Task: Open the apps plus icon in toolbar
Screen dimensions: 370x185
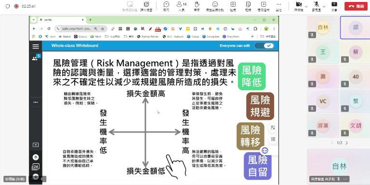Action: tap(264, 6)
